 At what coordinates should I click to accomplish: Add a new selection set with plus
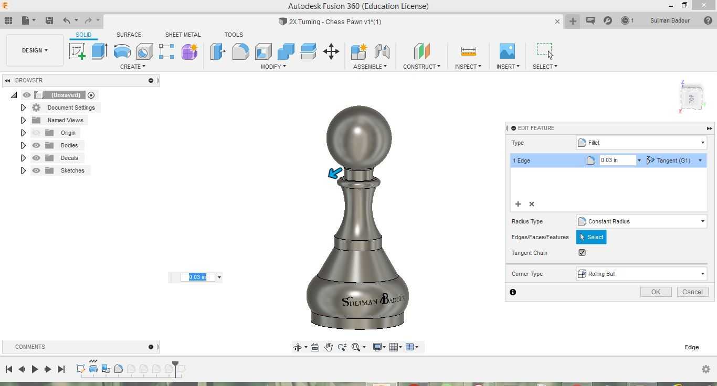pyautogui.click(x=518, y=204)
